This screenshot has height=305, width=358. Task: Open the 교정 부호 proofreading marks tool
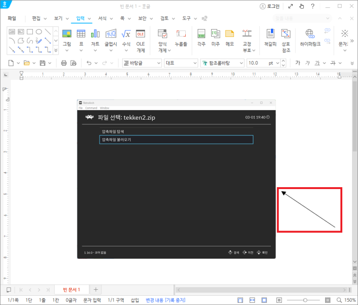pyautogui.click(x=247, y=34)
